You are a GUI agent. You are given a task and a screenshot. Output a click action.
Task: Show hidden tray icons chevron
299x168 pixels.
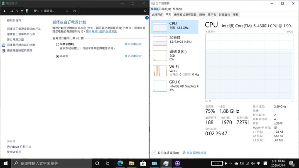pyautogui.click(x=231, y=163)
